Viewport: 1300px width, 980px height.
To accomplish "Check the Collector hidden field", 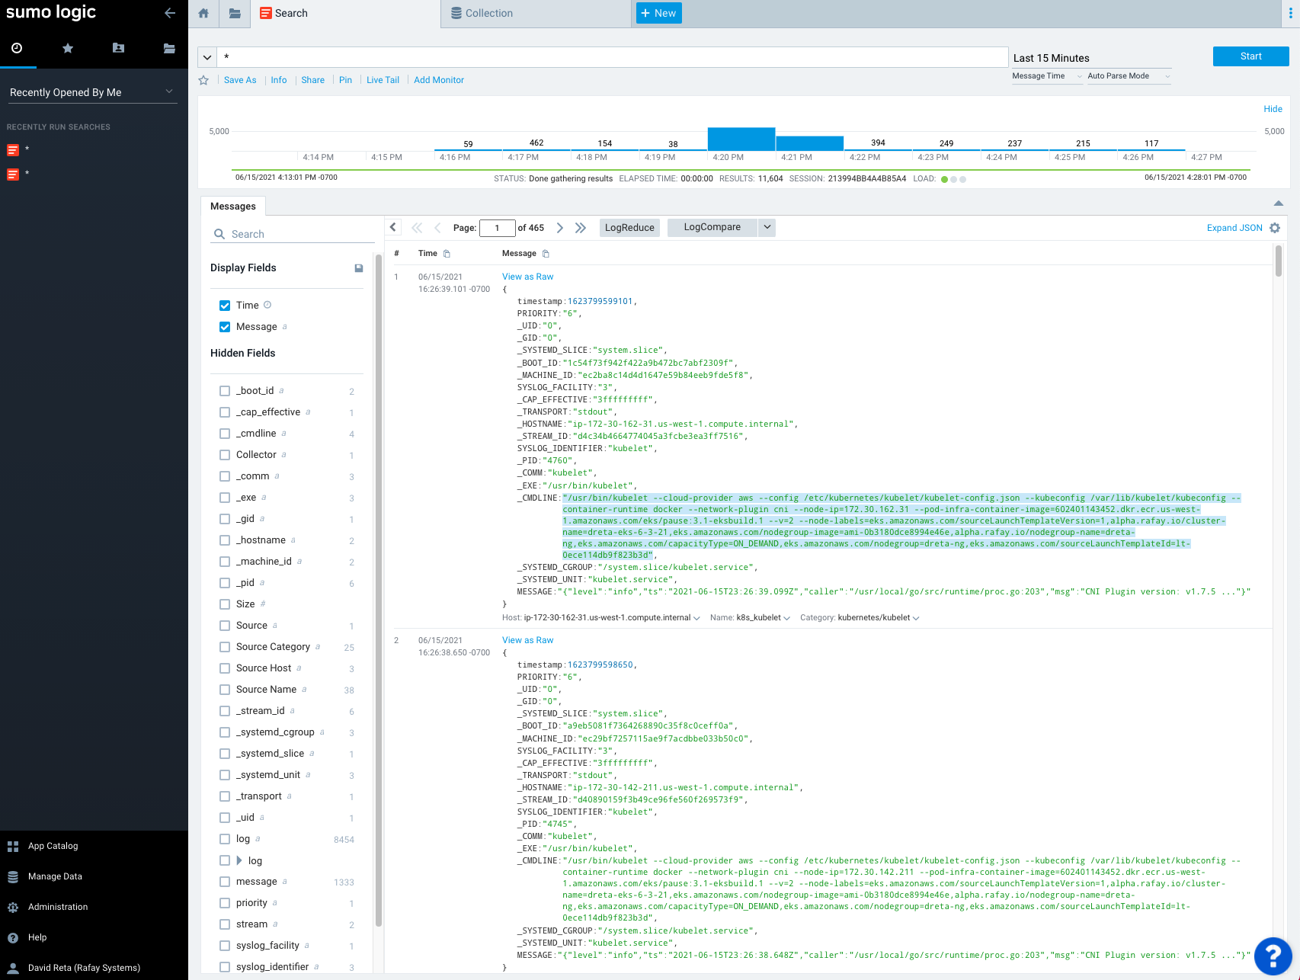I will [x=225, y=455].
